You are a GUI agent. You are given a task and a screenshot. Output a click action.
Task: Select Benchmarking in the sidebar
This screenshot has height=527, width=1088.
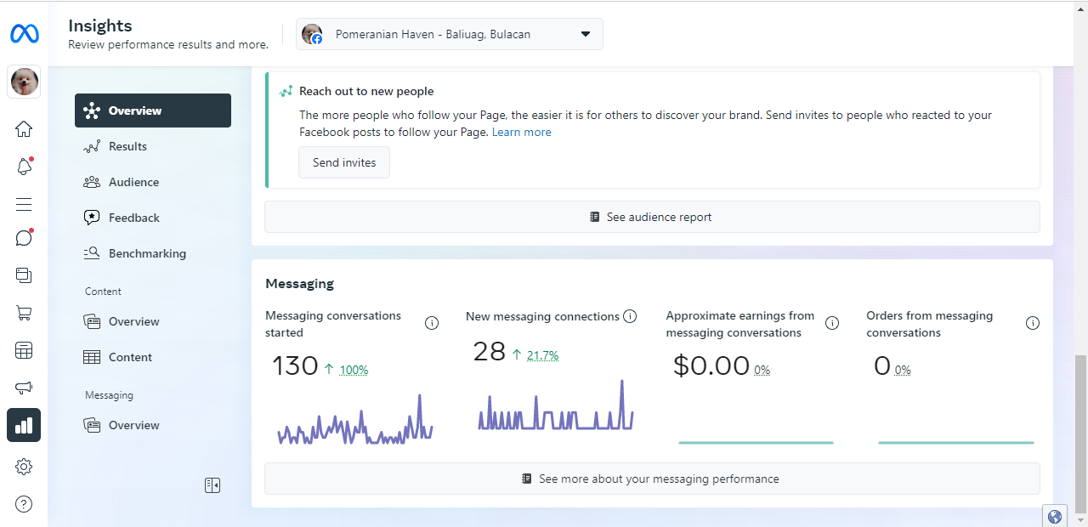[147, 253]
